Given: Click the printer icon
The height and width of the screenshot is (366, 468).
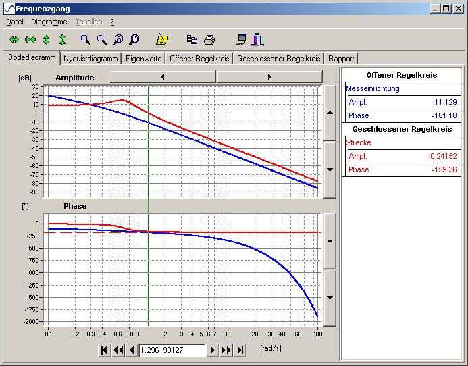Looking at the screenshot, I should click(209, 39).
